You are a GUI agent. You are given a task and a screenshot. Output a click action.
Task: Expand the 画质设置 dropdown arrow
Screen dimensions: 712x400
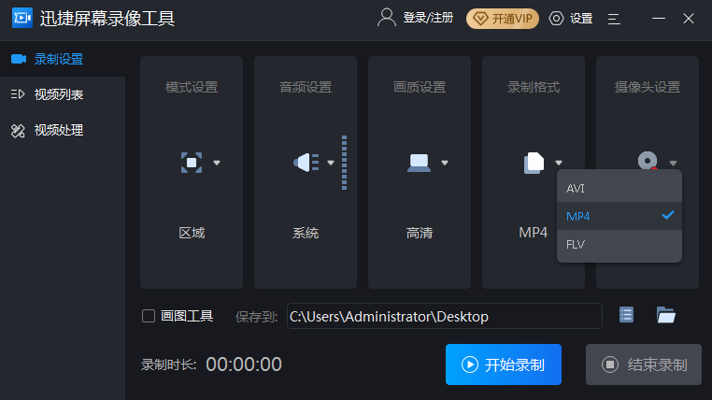445,163
